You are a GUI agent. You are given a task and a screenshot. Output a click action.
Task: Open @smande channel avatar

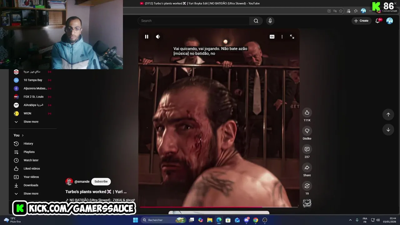click(69, 182)
